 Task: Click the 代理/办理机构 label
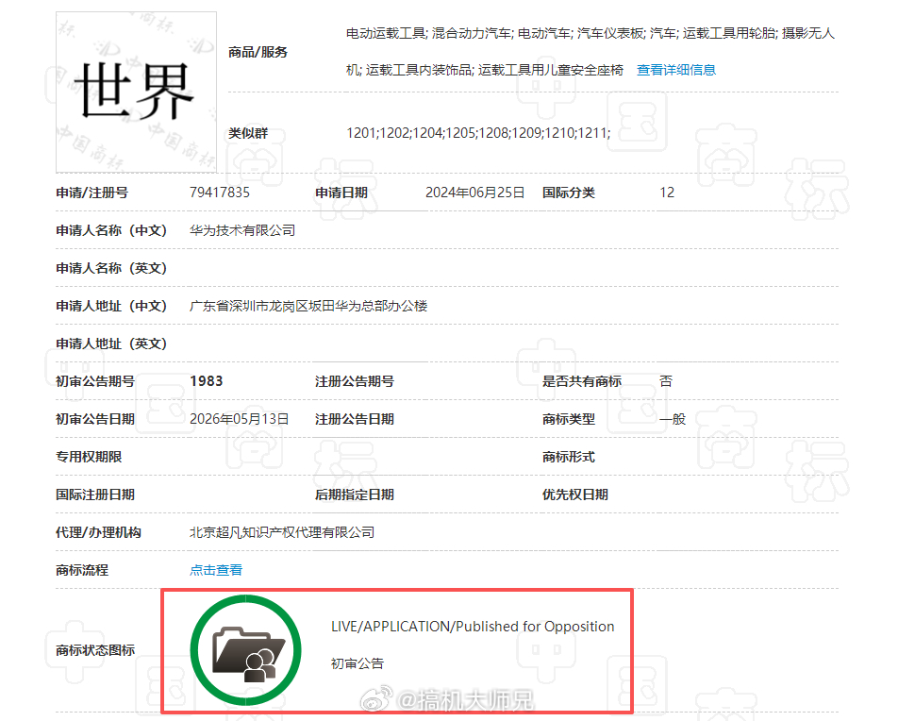[x=98, y=532]
